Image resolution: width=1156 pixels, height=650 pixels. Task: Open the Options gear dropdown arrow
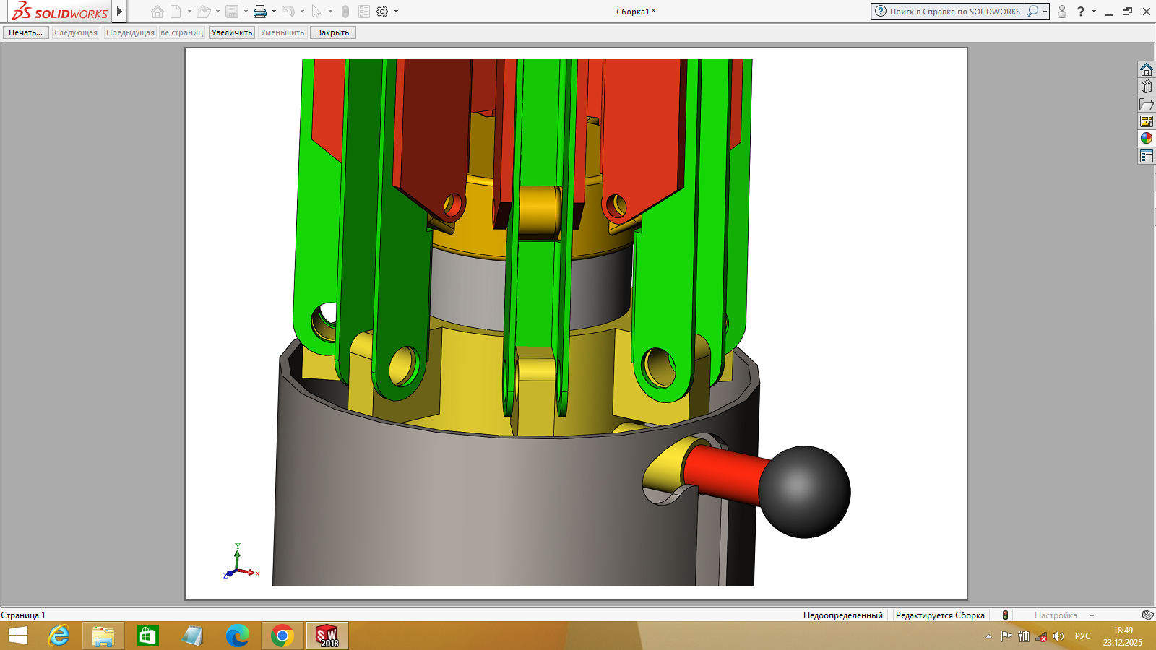pyautogui.click(x=396, y=12)
